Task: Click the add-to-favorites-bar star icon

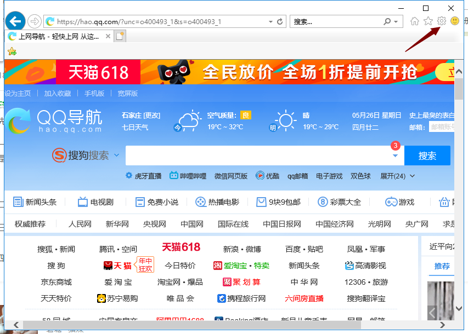Action: click(12, 51)
